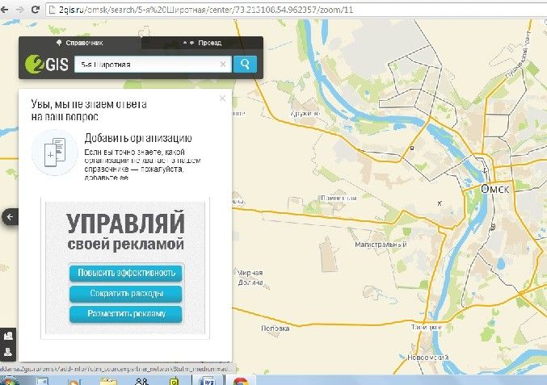
Task: Click the Омск city label on the map
Action: (x=495, y=187)
